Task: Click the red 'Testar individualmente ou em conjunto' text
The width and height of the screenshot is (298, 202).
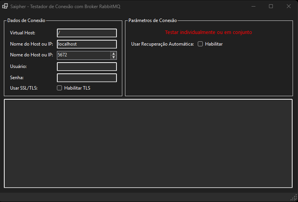Action: [x=209, y=32]
